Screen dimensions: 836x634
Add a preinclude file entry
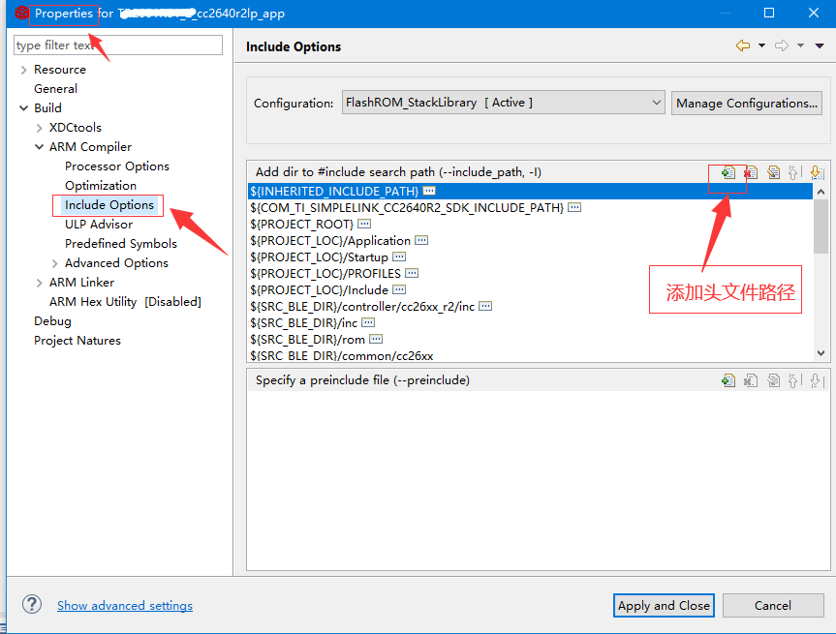pos(728,380)
